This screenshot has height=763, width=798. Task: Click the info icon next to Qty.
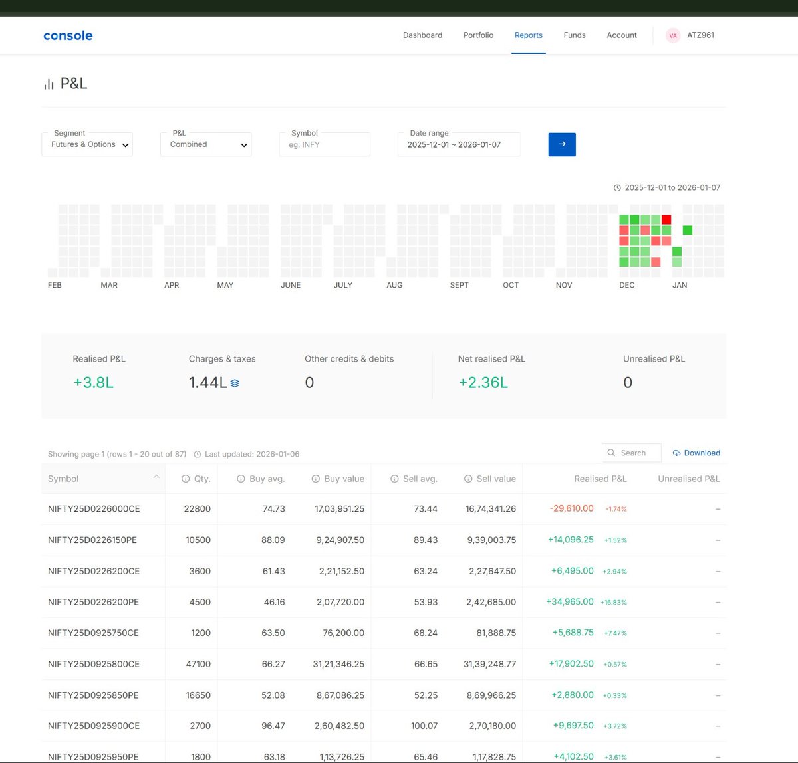[186, 479]
